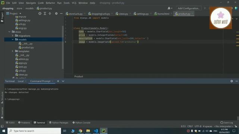
Task: Toggle the Favorites side tool window button
Action: click(x=2, y=113)
